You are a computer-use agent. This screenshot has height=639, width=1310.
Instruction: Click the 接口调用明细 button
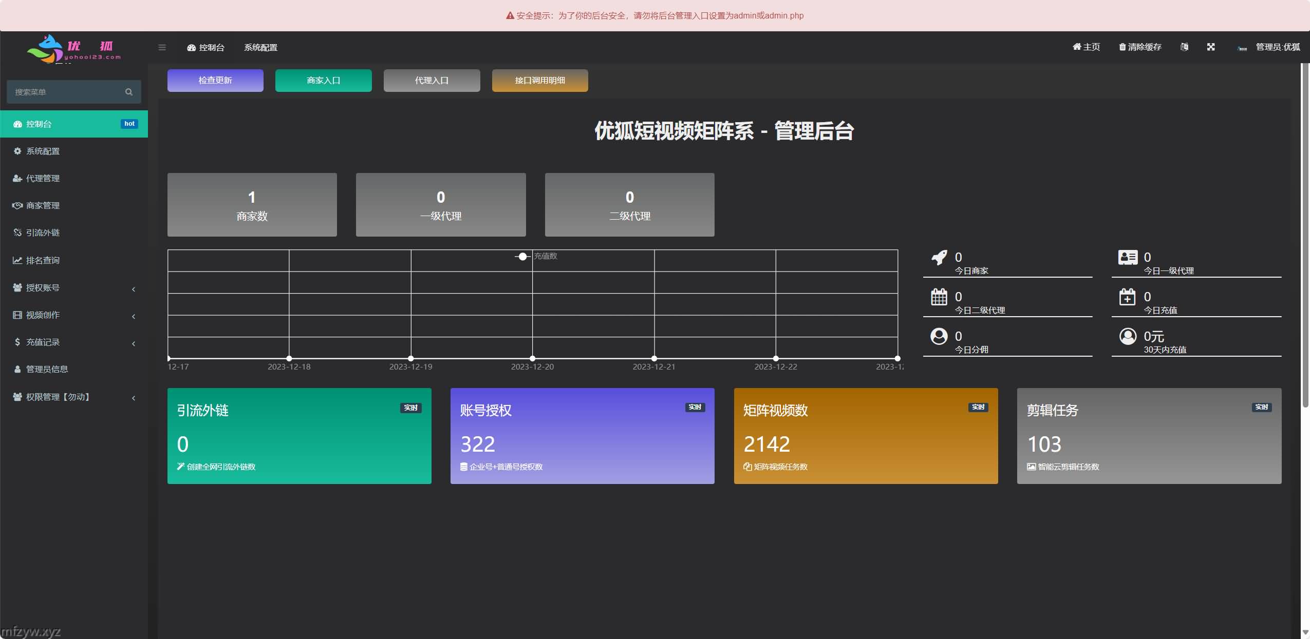click(x=540, y=81)
